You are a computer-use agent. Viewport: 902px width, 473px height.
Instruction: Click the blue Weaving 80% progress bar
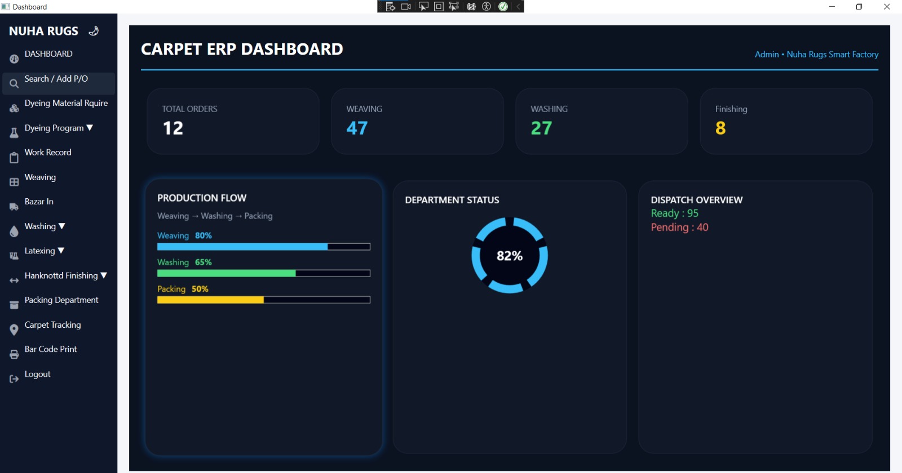(x=263, y=247)
